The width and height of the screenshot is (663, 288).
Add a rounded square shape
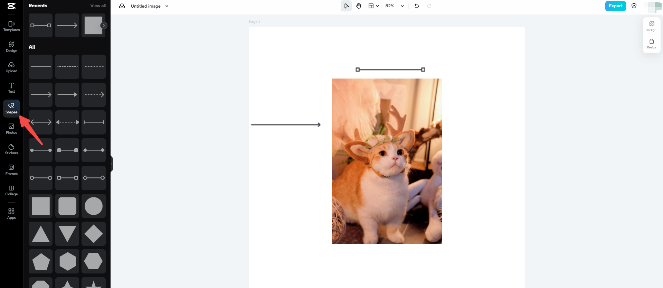coord(67,206)
